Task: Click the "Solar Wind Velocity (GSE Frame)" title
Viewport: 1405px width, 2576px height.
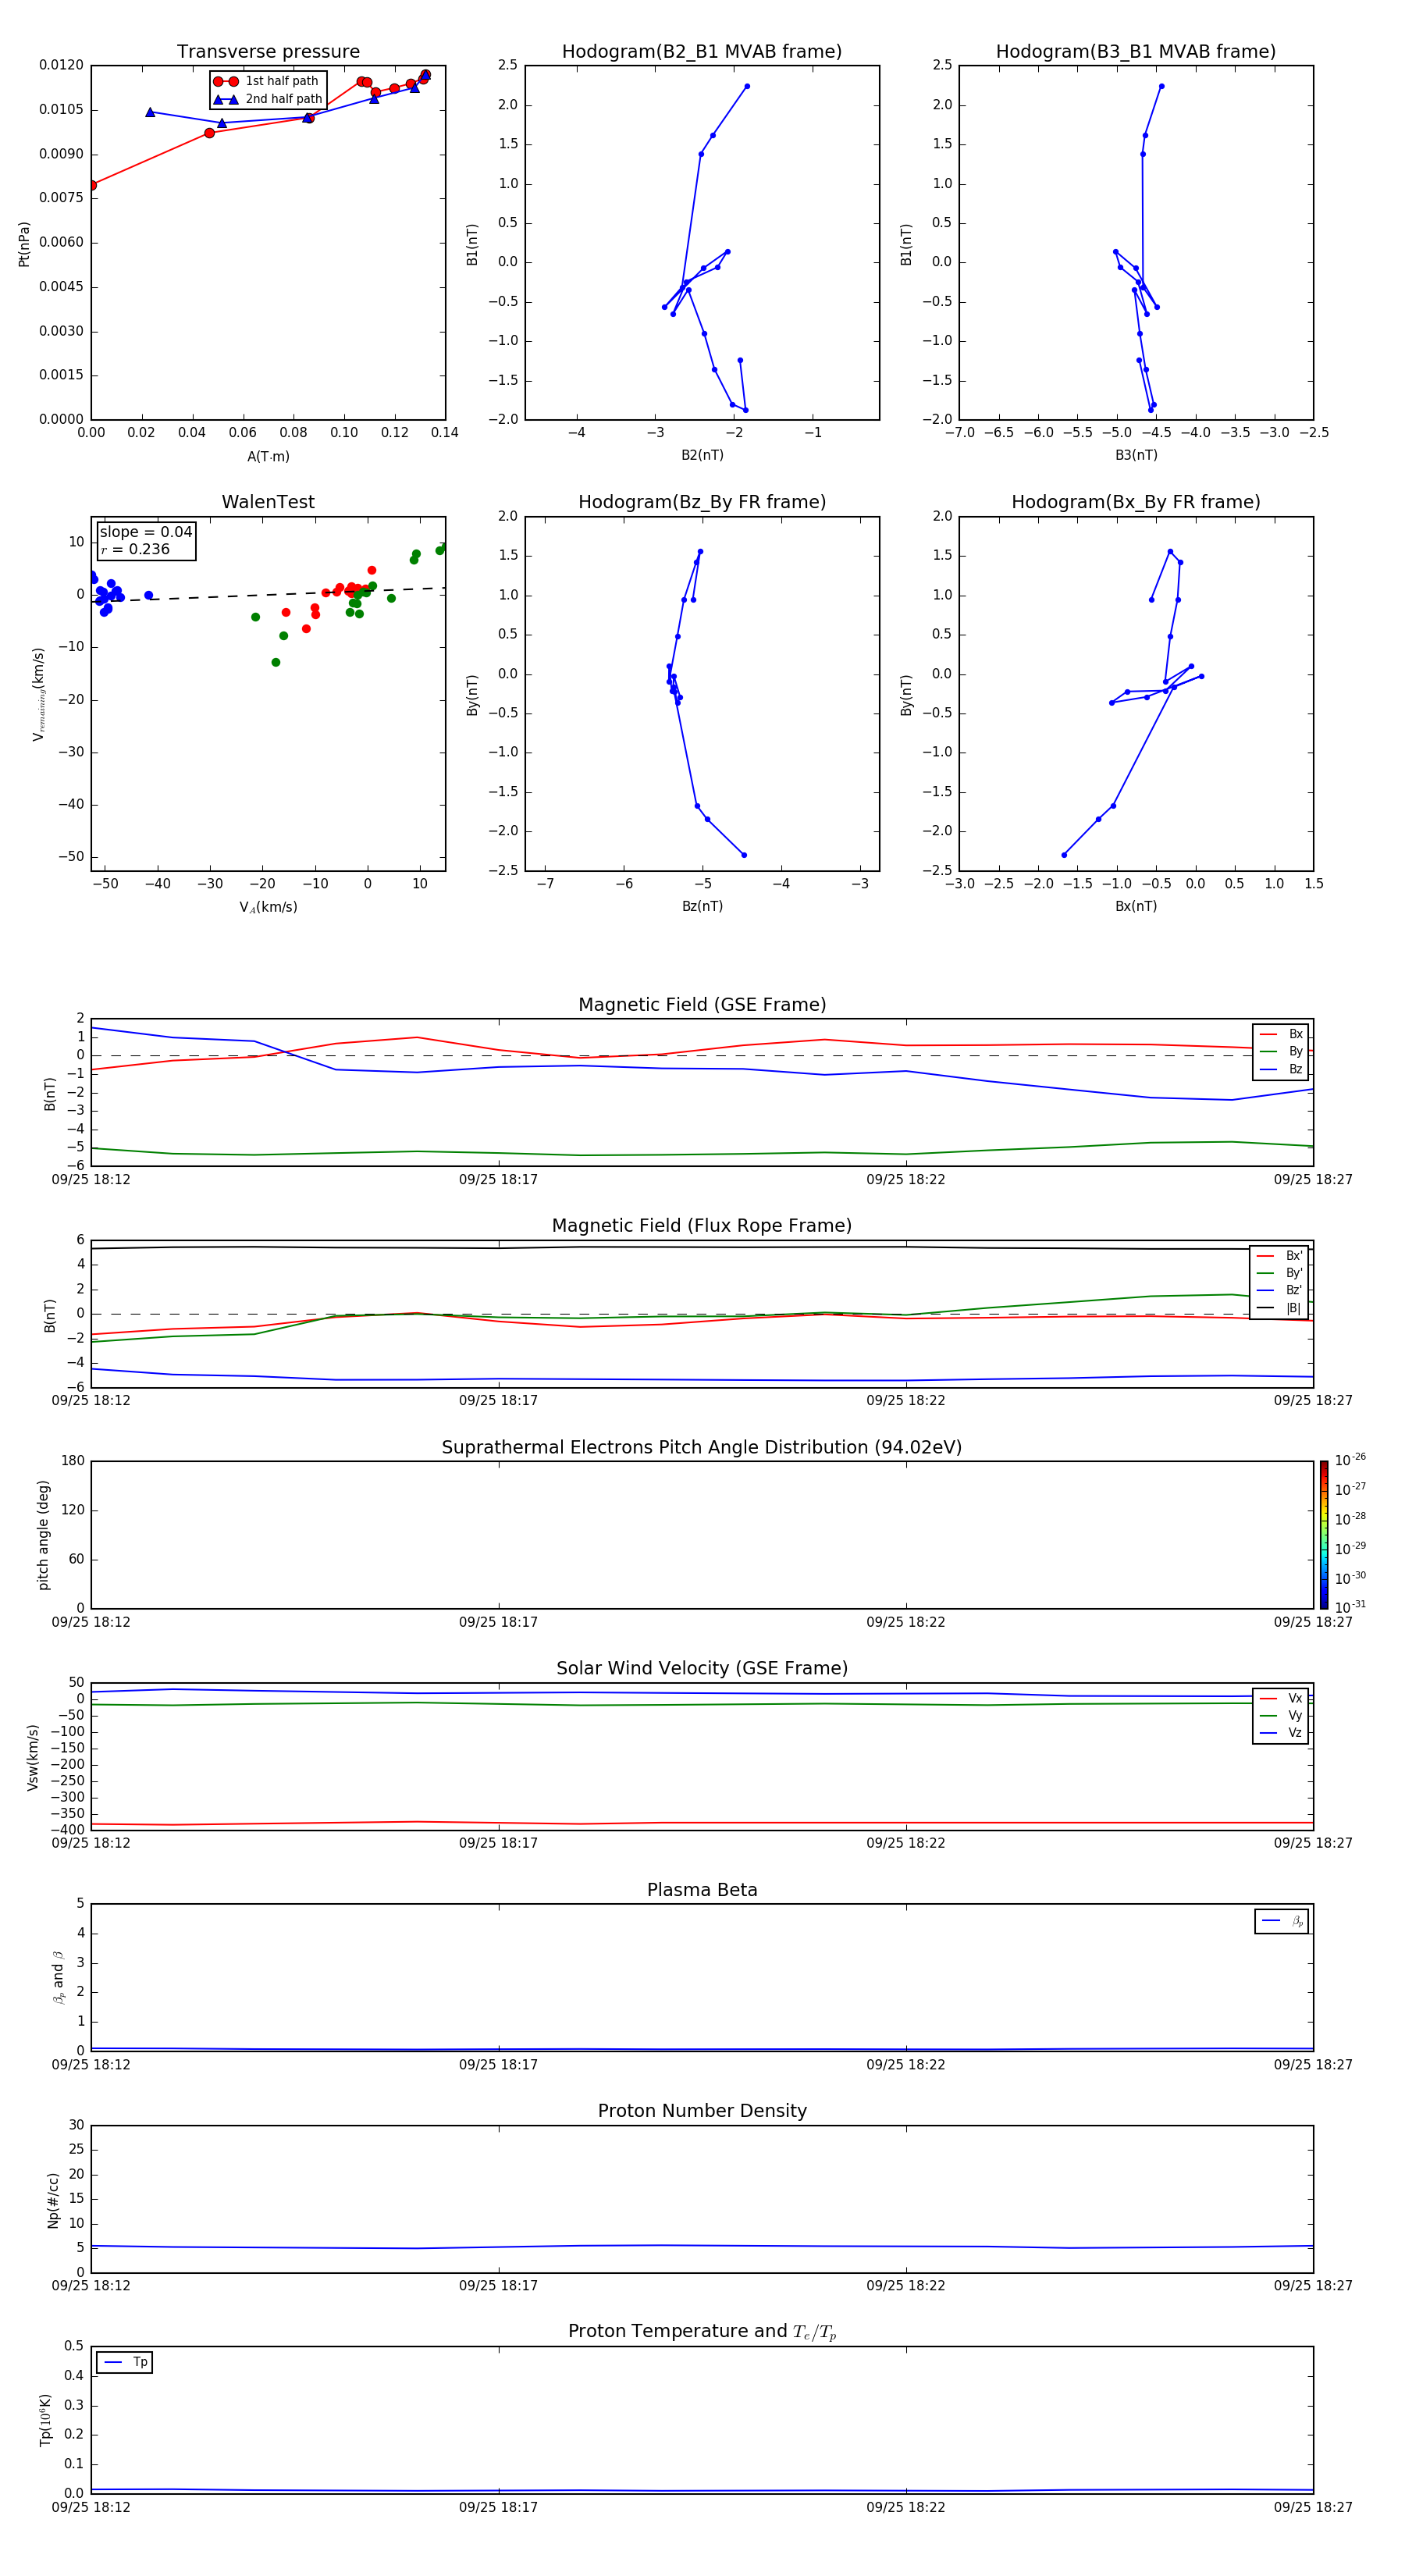Action: pos(701,1668)
